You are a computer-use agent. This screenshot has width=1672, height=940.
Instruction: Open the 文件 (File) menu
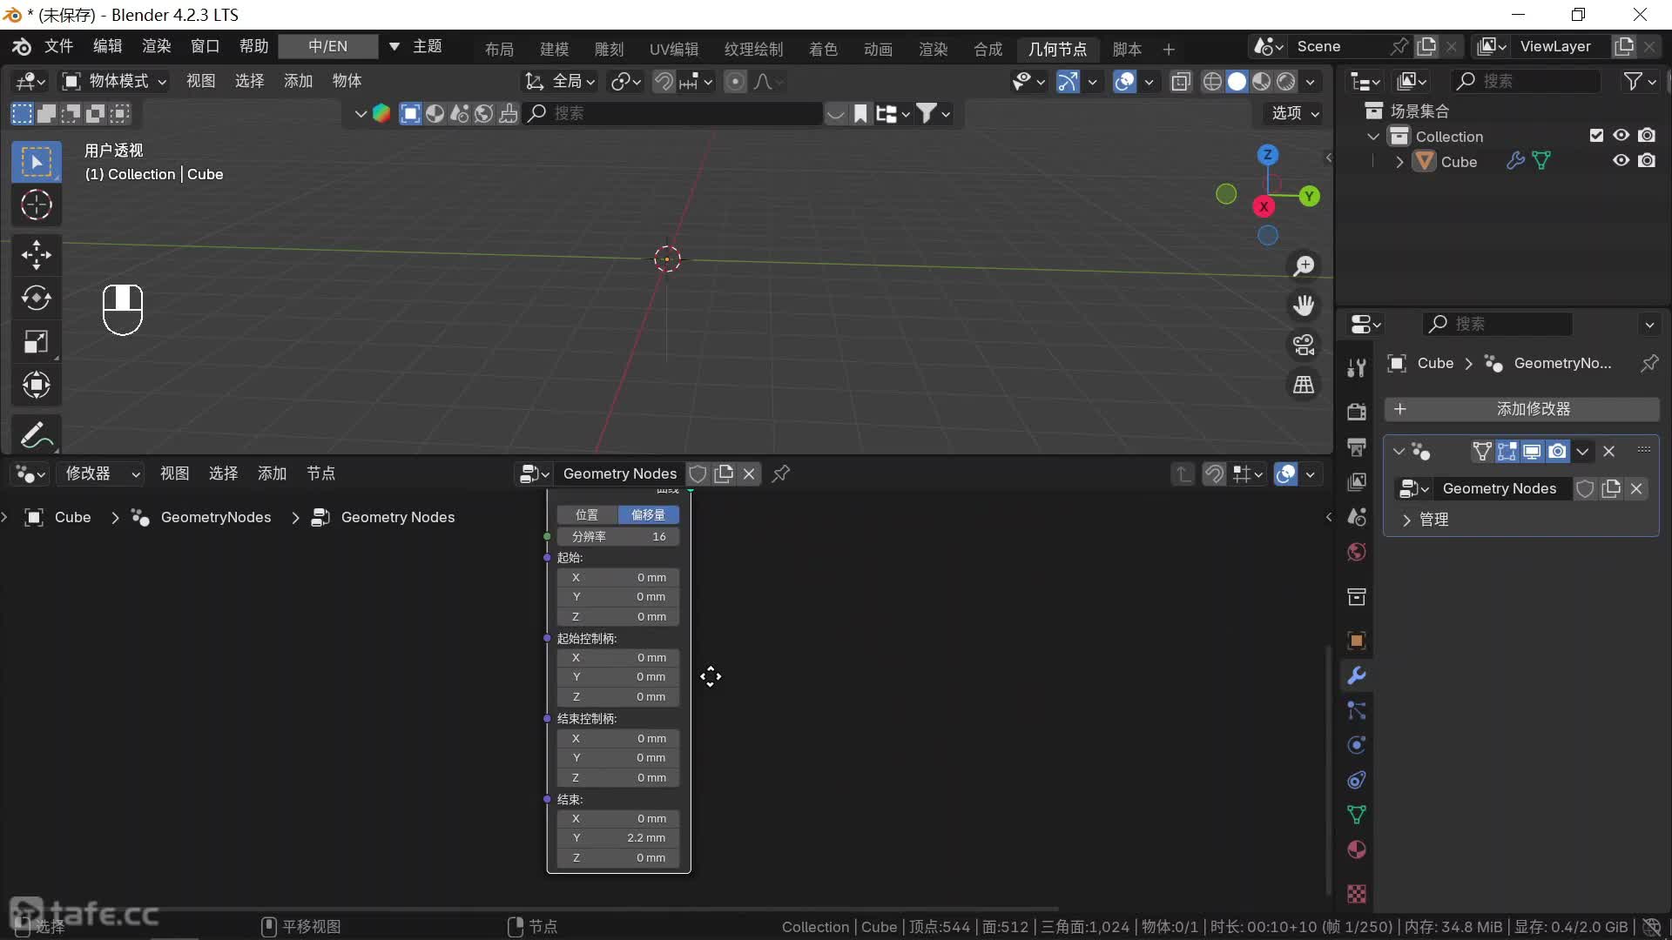click(58, 46)
